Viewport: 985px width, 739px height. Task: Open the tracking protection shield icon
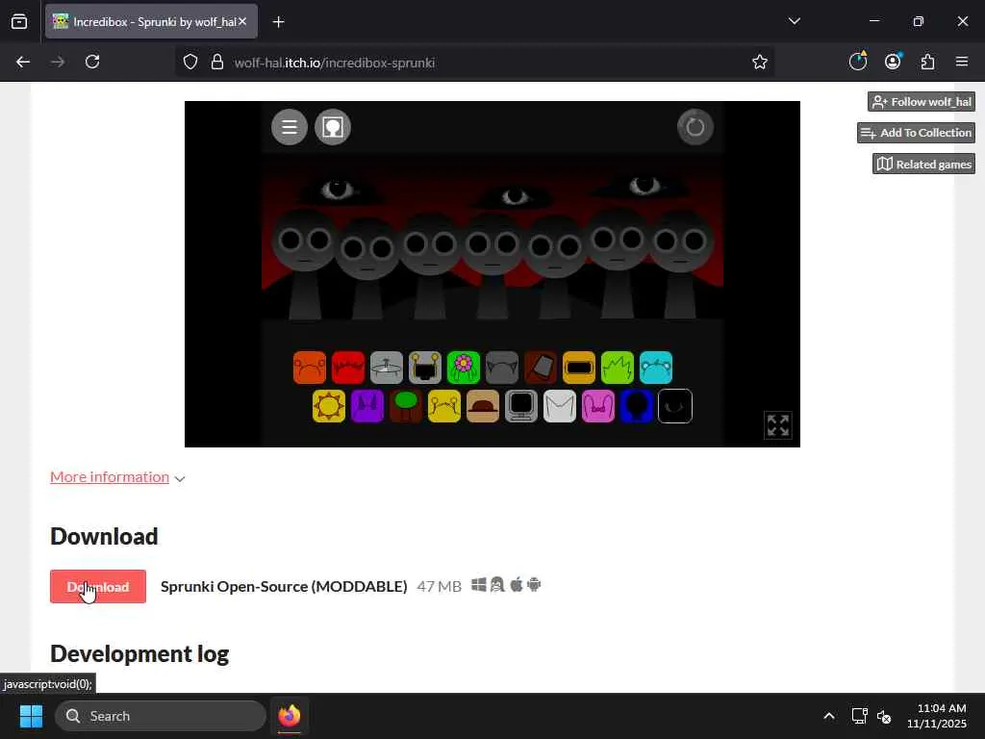pyautogui.click(x=190, y=62)
